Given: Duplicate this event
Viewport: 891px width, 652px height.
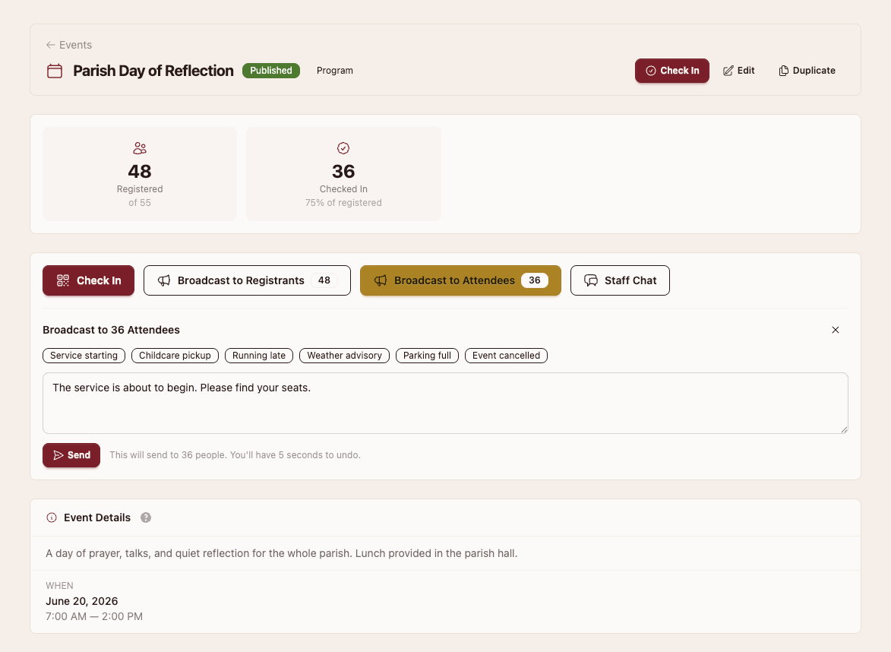Looking at the screenshot, I should click(807, 71).
